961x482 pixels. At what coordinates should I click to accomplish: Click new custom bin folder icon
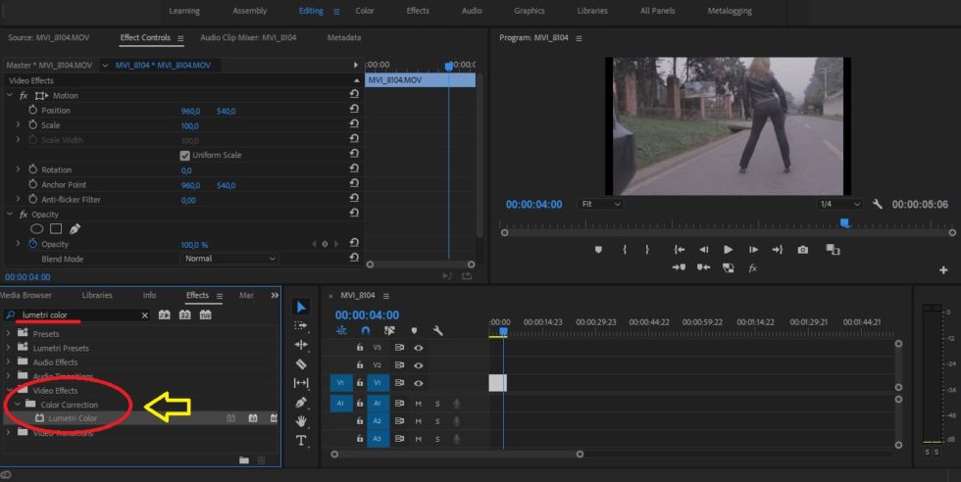click(244, 459)
